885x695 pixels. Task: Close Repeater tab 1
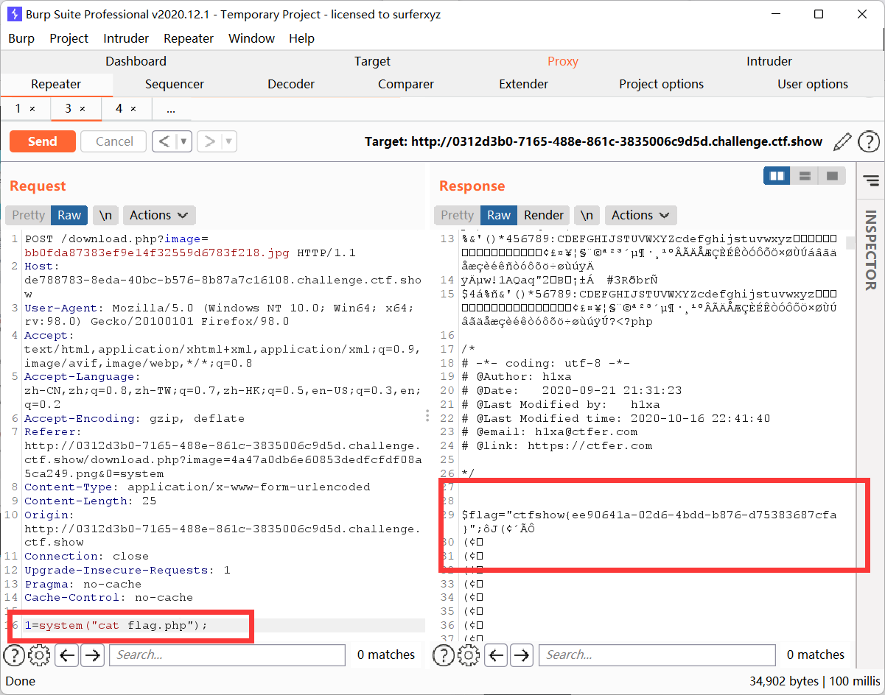[x=32, y=109]
